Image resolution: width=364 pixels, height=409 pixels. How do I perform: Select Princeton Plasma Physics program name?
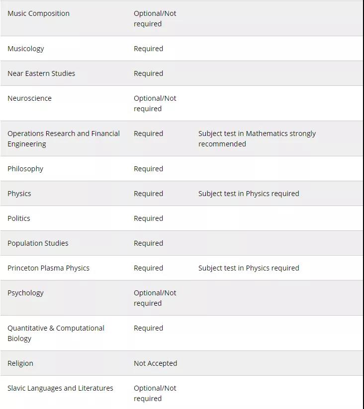tap(48, 268)
